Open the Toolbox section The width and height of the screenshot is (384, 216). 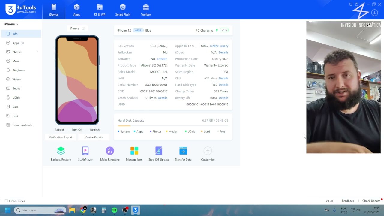(x=146, y=10)
